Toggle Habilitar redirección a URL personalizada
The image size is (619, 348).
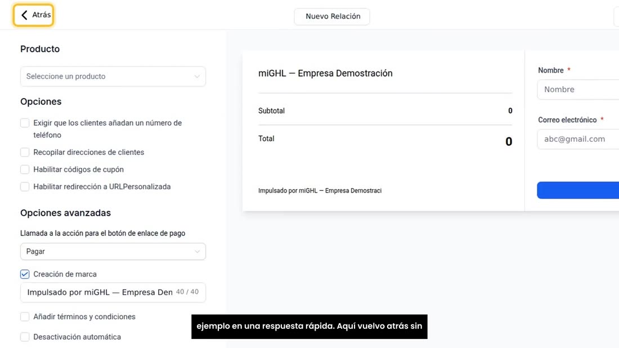click(25, 186)
